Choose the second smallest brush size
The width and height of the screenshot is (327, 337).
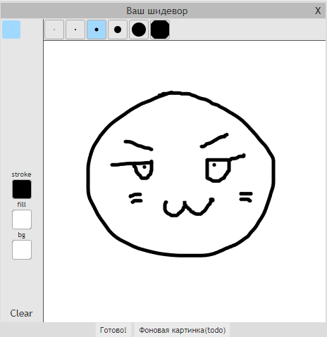[x=75, y=30]
